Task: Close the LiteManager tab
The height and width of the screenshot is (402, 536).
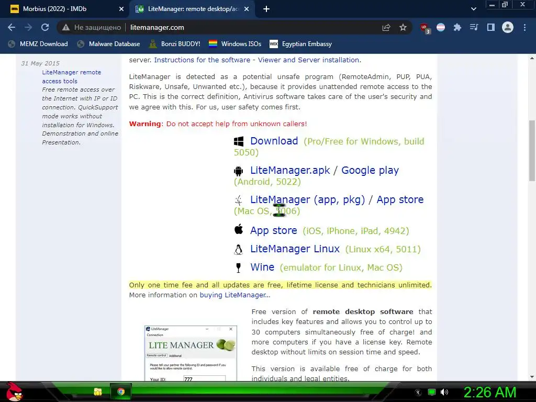Action: pyautogui.click(x=247, y=9)
